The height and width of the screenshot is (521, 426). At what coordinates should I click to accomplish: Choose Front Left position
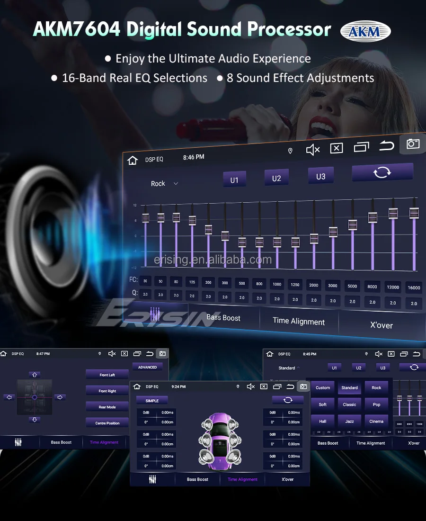(x=107, y=375)
